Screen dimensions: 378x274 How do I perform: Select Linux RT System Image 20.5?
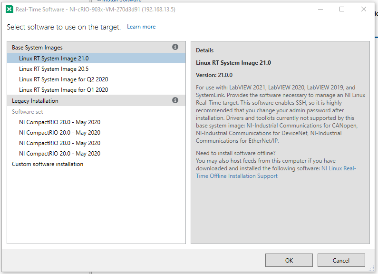[x=96, y=69]
